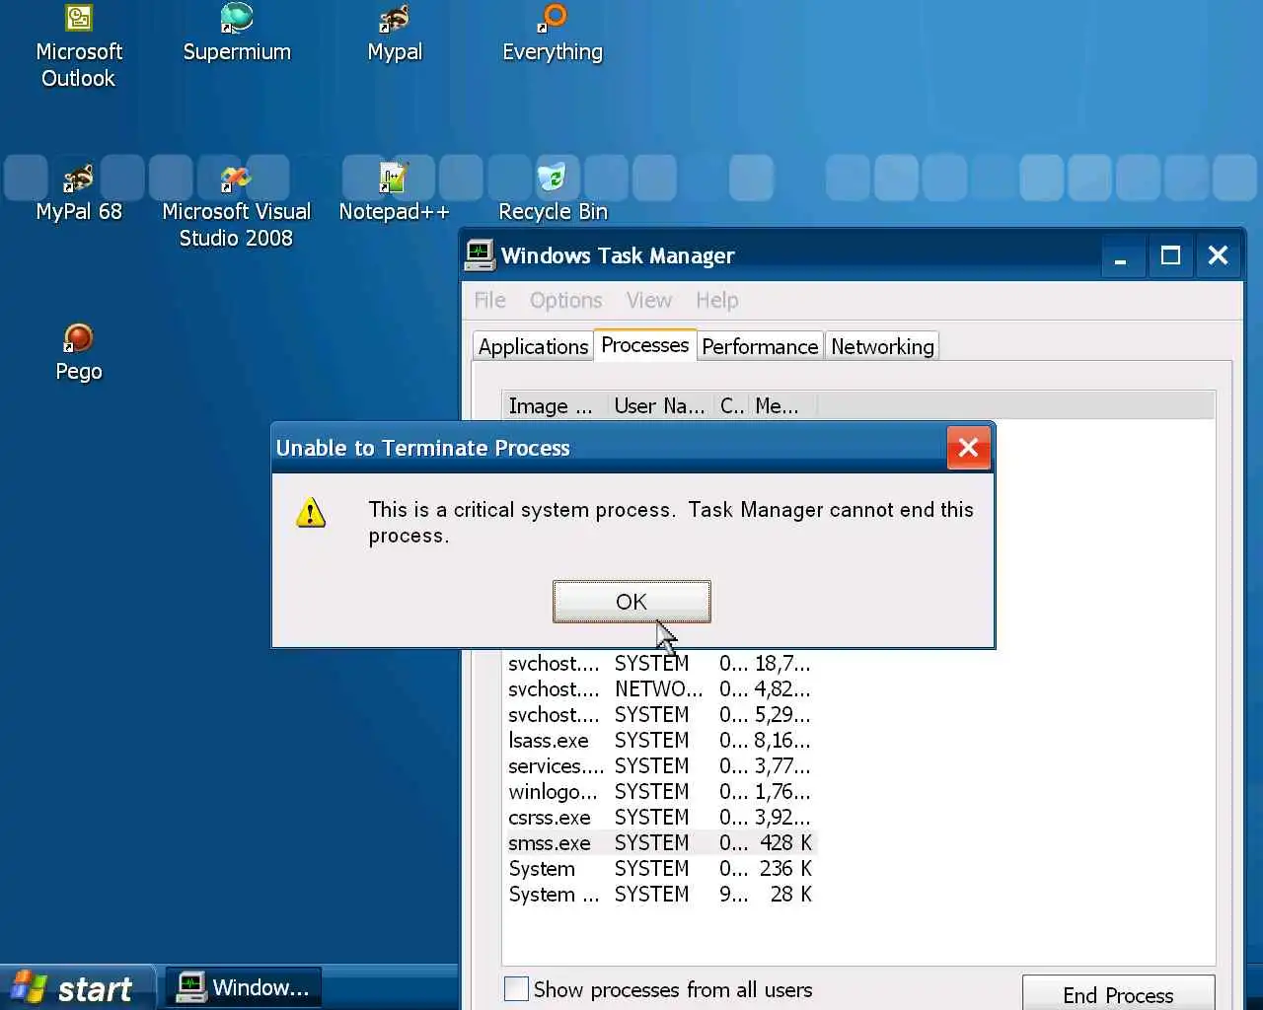Select the csrss.exe process row
Screen dimensions: 1263x1010
coord(660,817)
